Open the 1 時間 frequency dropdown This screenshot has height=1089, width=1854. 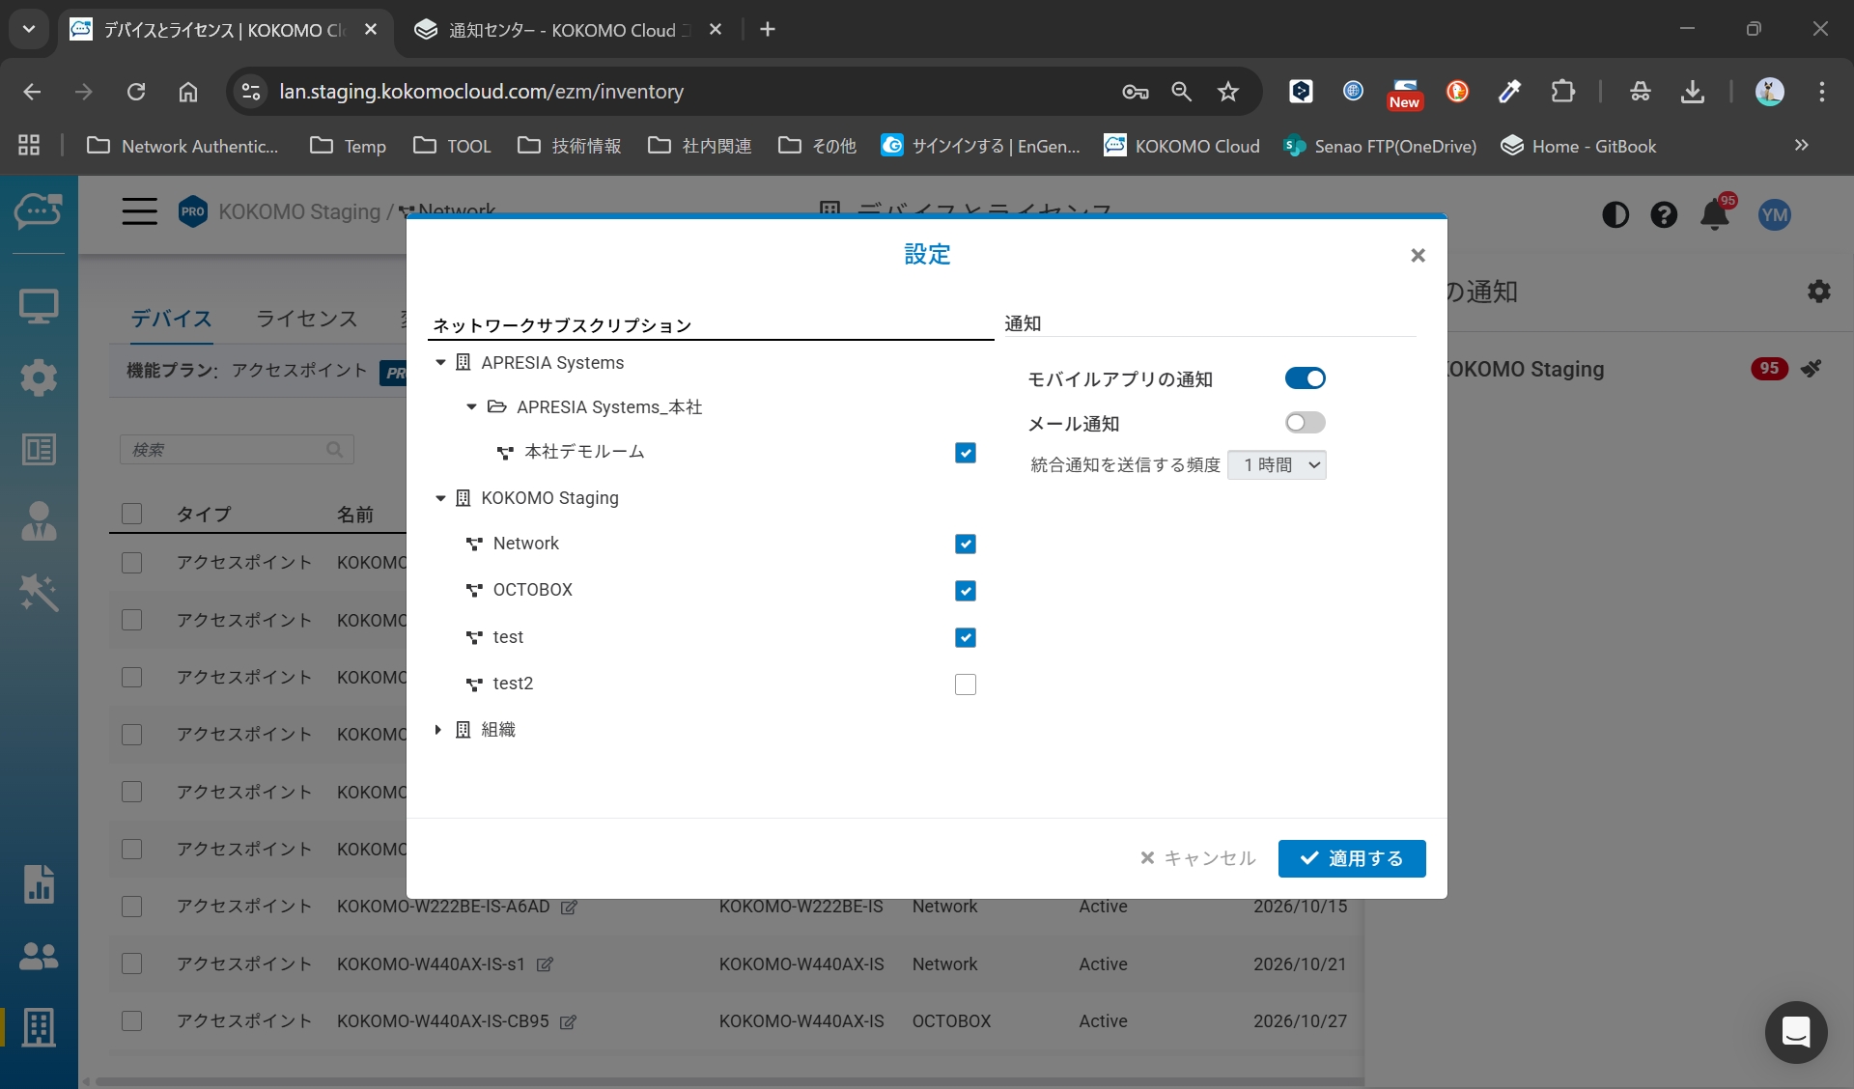(x=1277, y=465)
